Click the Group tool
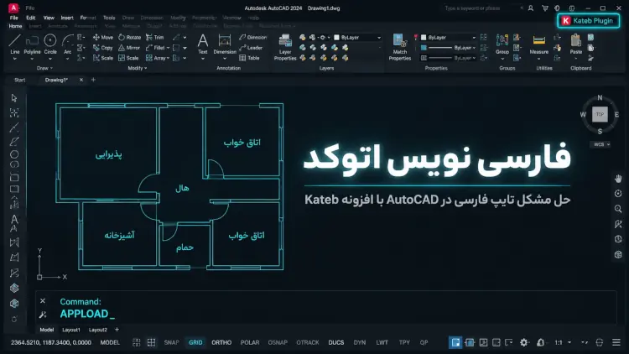The image size is (629, 354). tap(502, 44)
